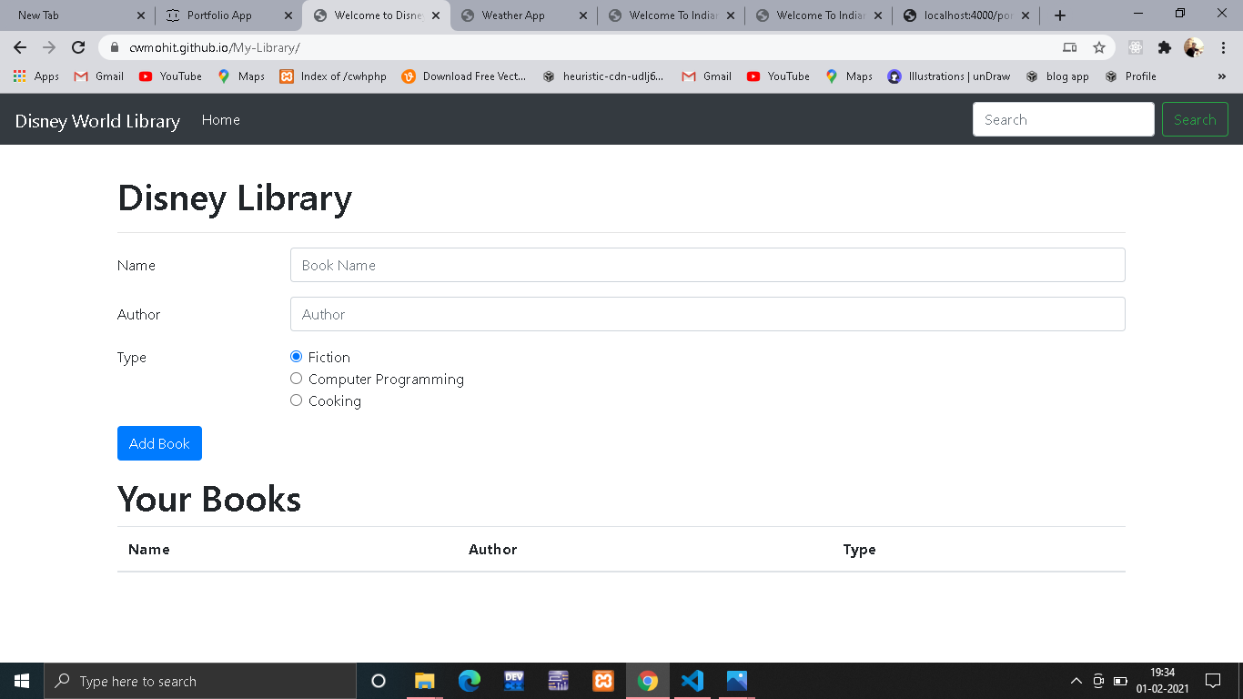Viewport: 1243px width, 699px height.
Task: Open the Home nav link
Action: click(221, 120)
